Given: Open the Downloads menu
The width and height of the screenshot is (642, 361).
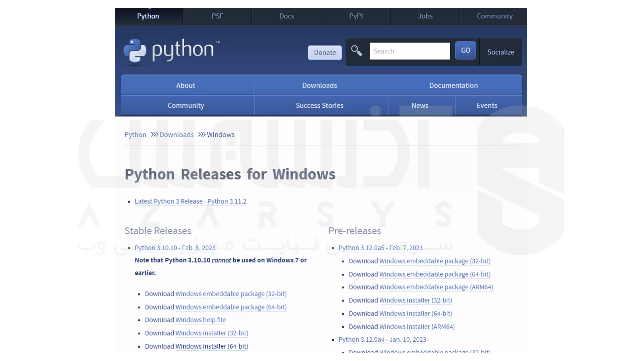Looking at the screenshot, I should point(319,85).
